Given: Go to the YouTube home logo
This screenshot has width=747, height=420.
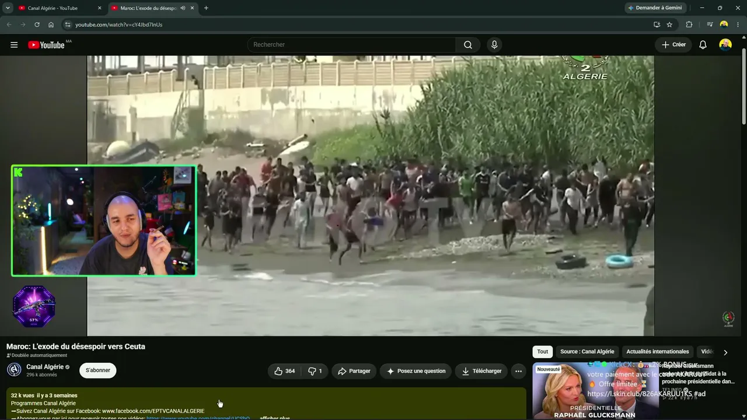Looking at the screenshot, I should pyautogui.click(x=46, y=45).
